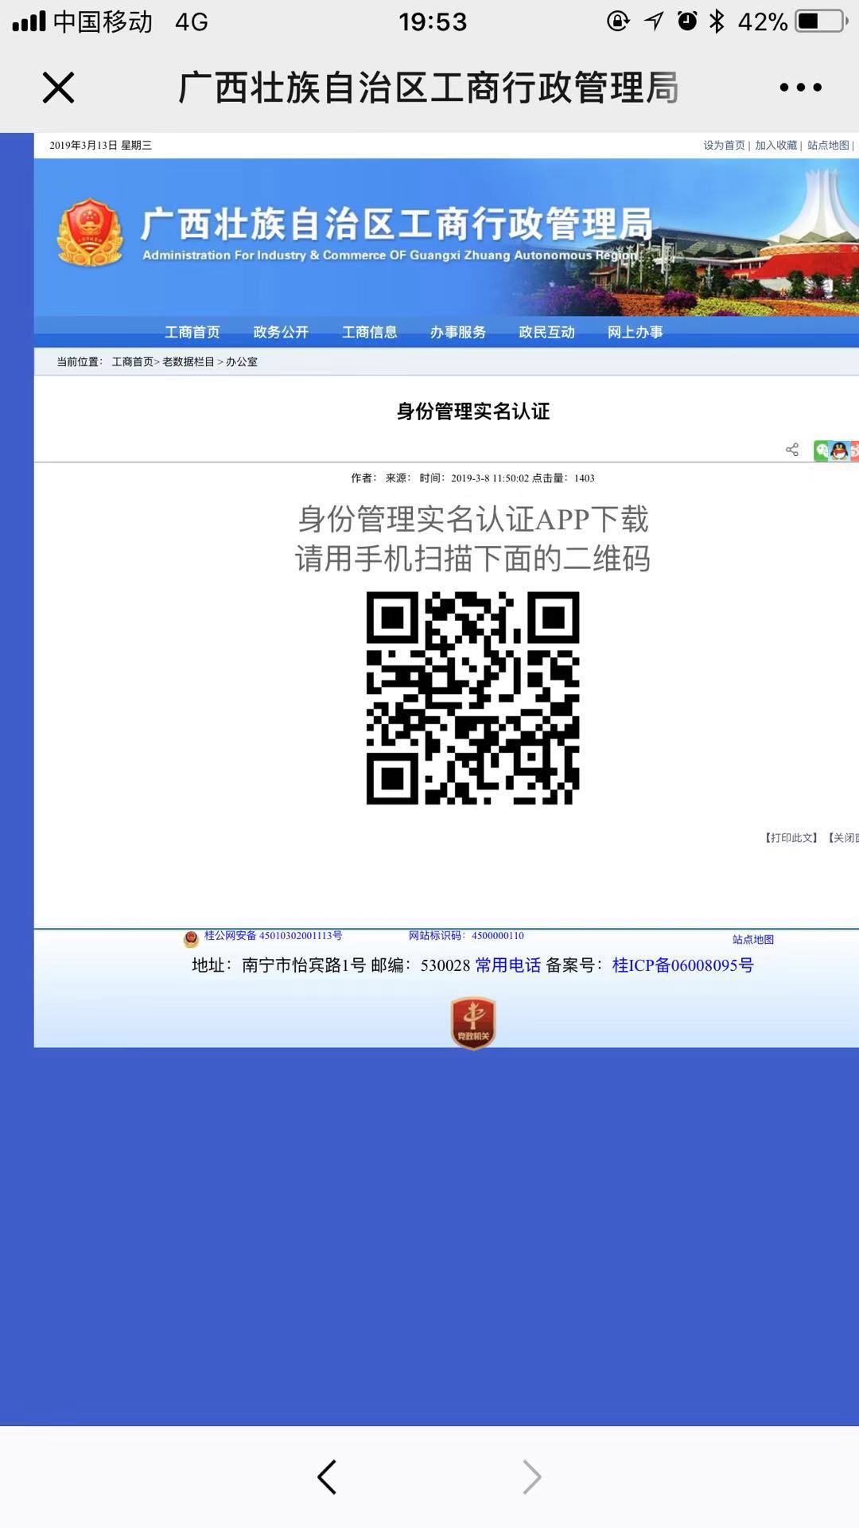
Task: Click the 工商首页 breadcrumb link
Action: click(x=132, y=361)
